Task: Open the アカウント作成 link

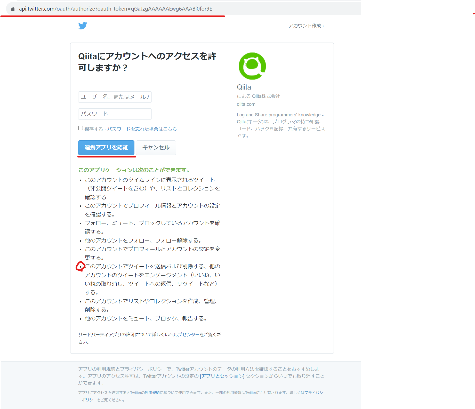Action: pyautogui.click(x=306, y=26)
